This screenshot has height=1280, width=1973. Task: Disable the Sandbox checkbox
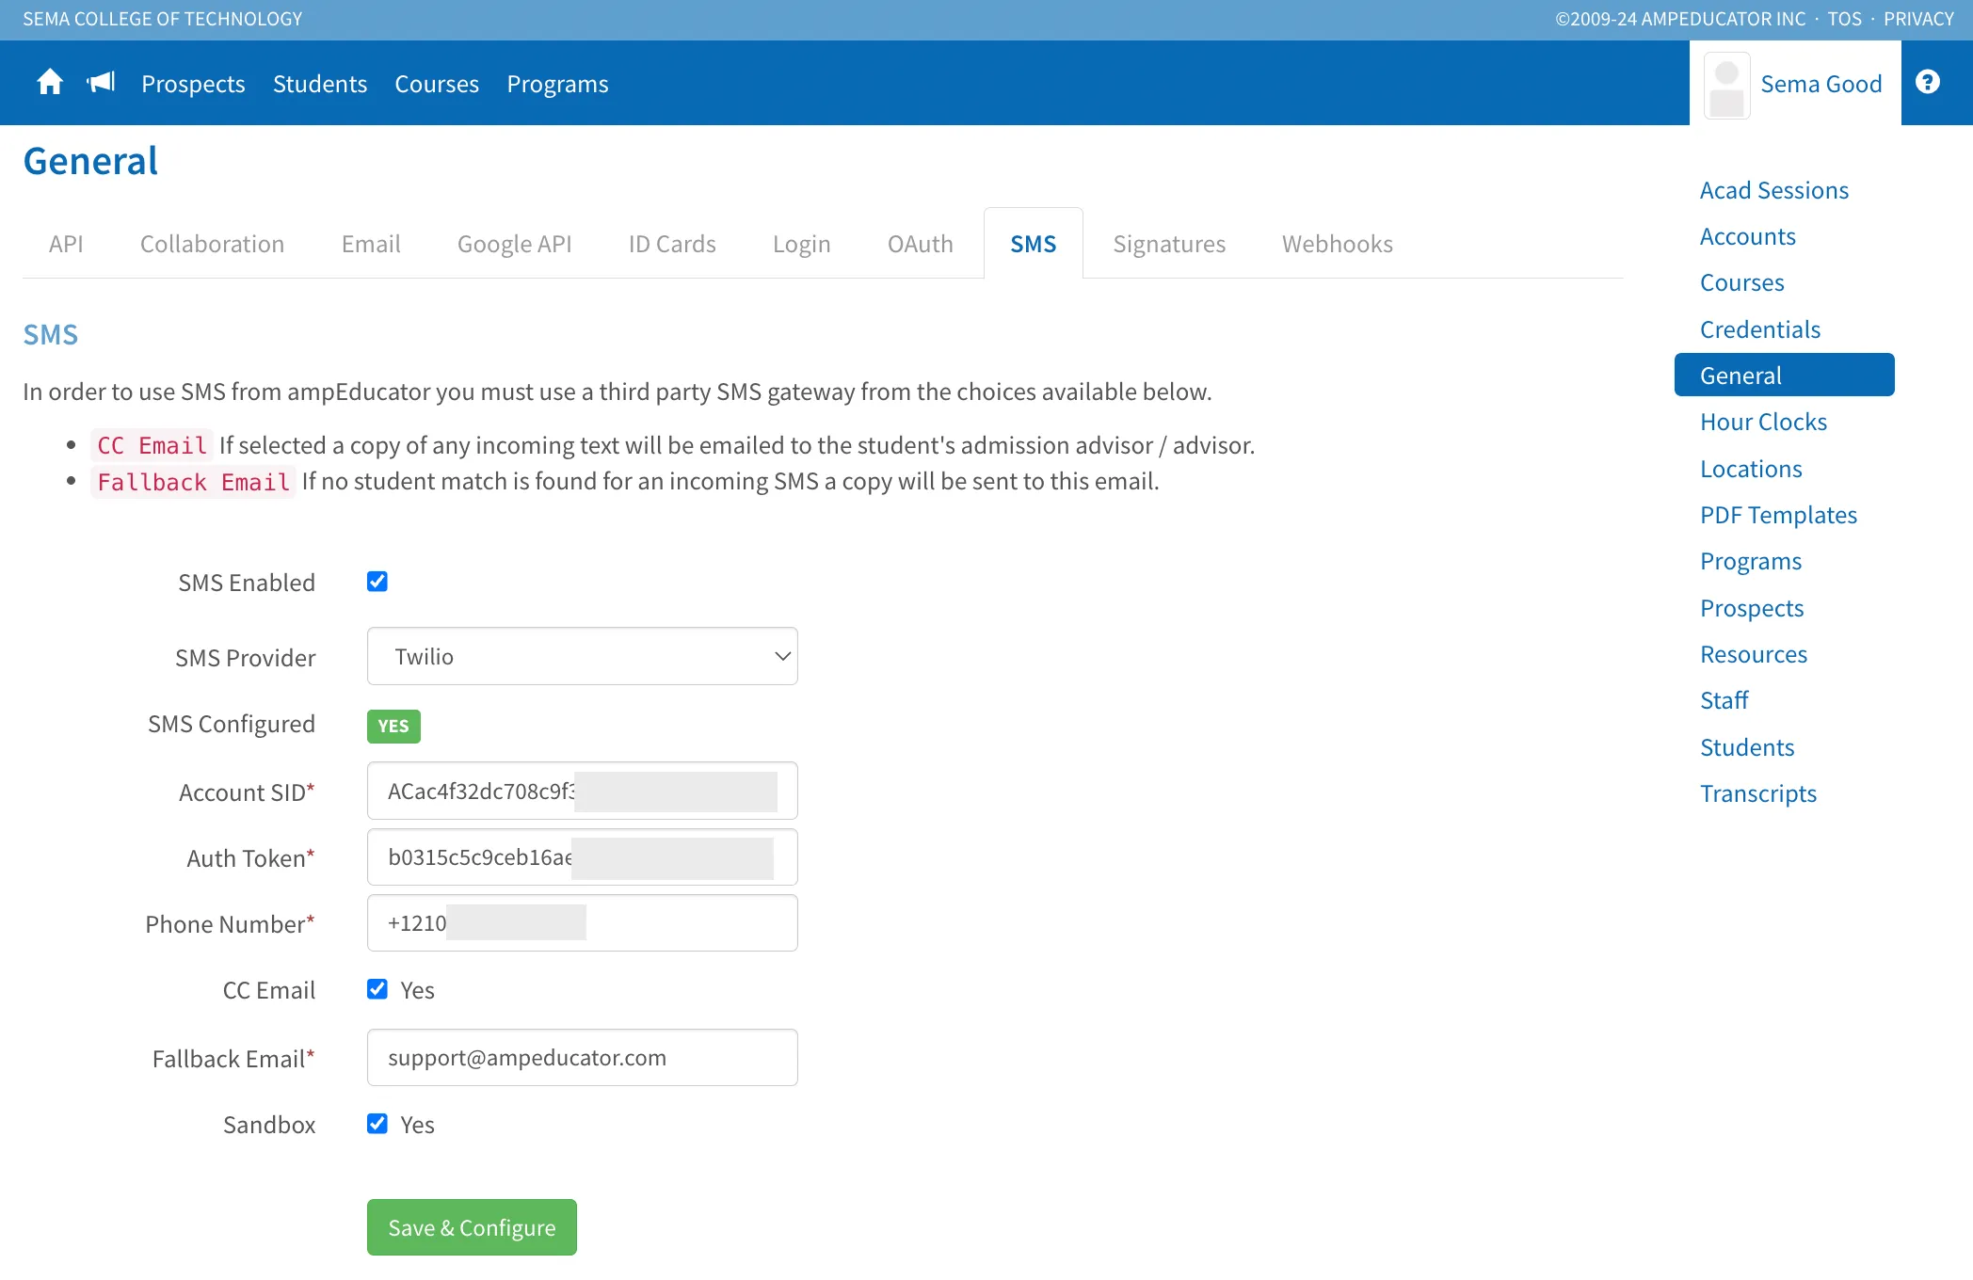(377, 1124)
